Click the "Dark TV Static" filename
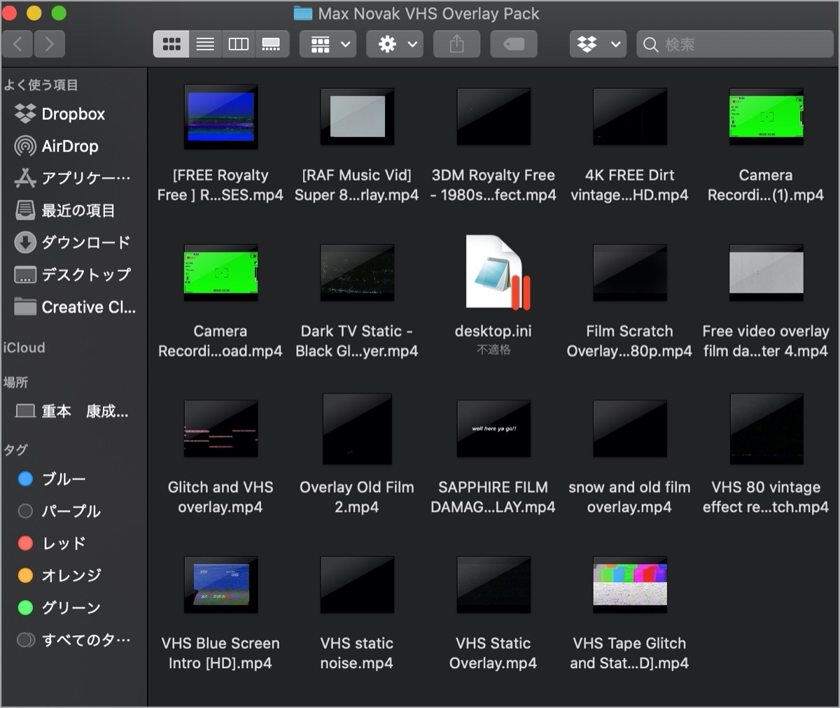The height and width of the screenshot is (708, 840). (x=357, y=341)
